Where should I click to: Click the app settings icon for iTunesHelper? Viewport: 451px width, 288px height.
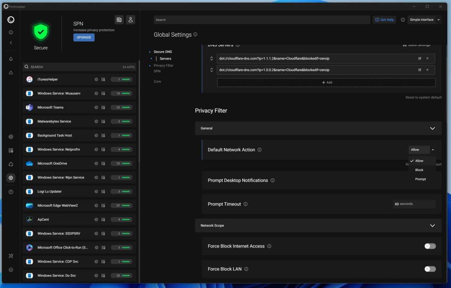[103, 79]
